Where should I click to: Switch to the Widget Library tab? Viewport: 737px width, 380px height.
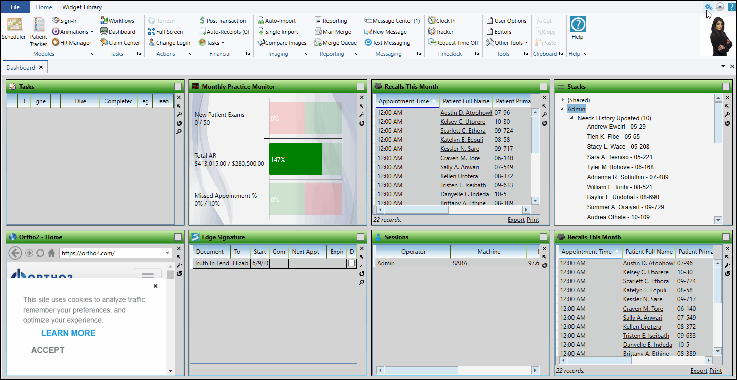(81, 7)
